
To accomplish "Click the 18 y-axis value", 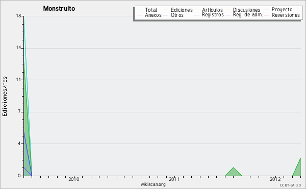I will click(18, 16).
